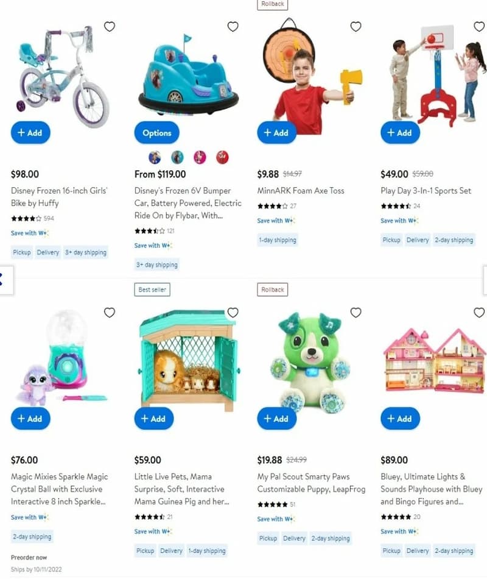
Task: Click heart on Little Live Pets Mama Surprise
Action: tap(233, 313)
